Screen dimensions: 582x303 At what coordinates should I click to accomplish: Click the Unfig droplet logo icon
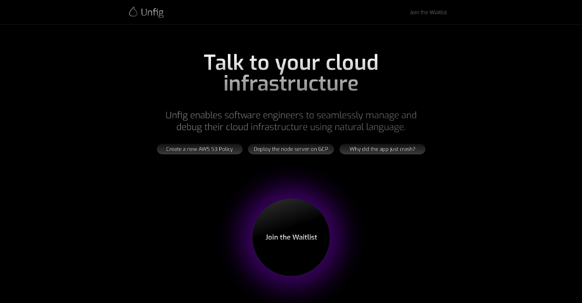click(x=133, y=12)
